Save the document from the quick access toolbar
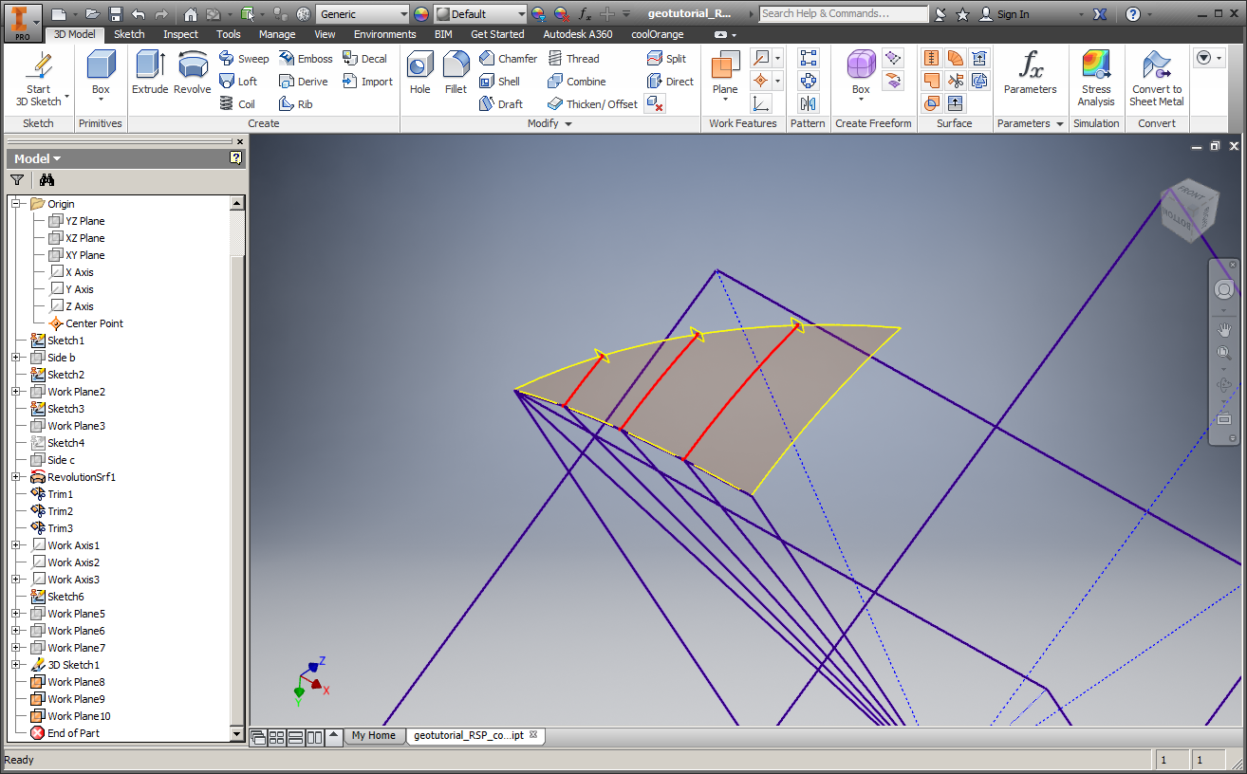The image size is (1247, 774). (116, 14)
